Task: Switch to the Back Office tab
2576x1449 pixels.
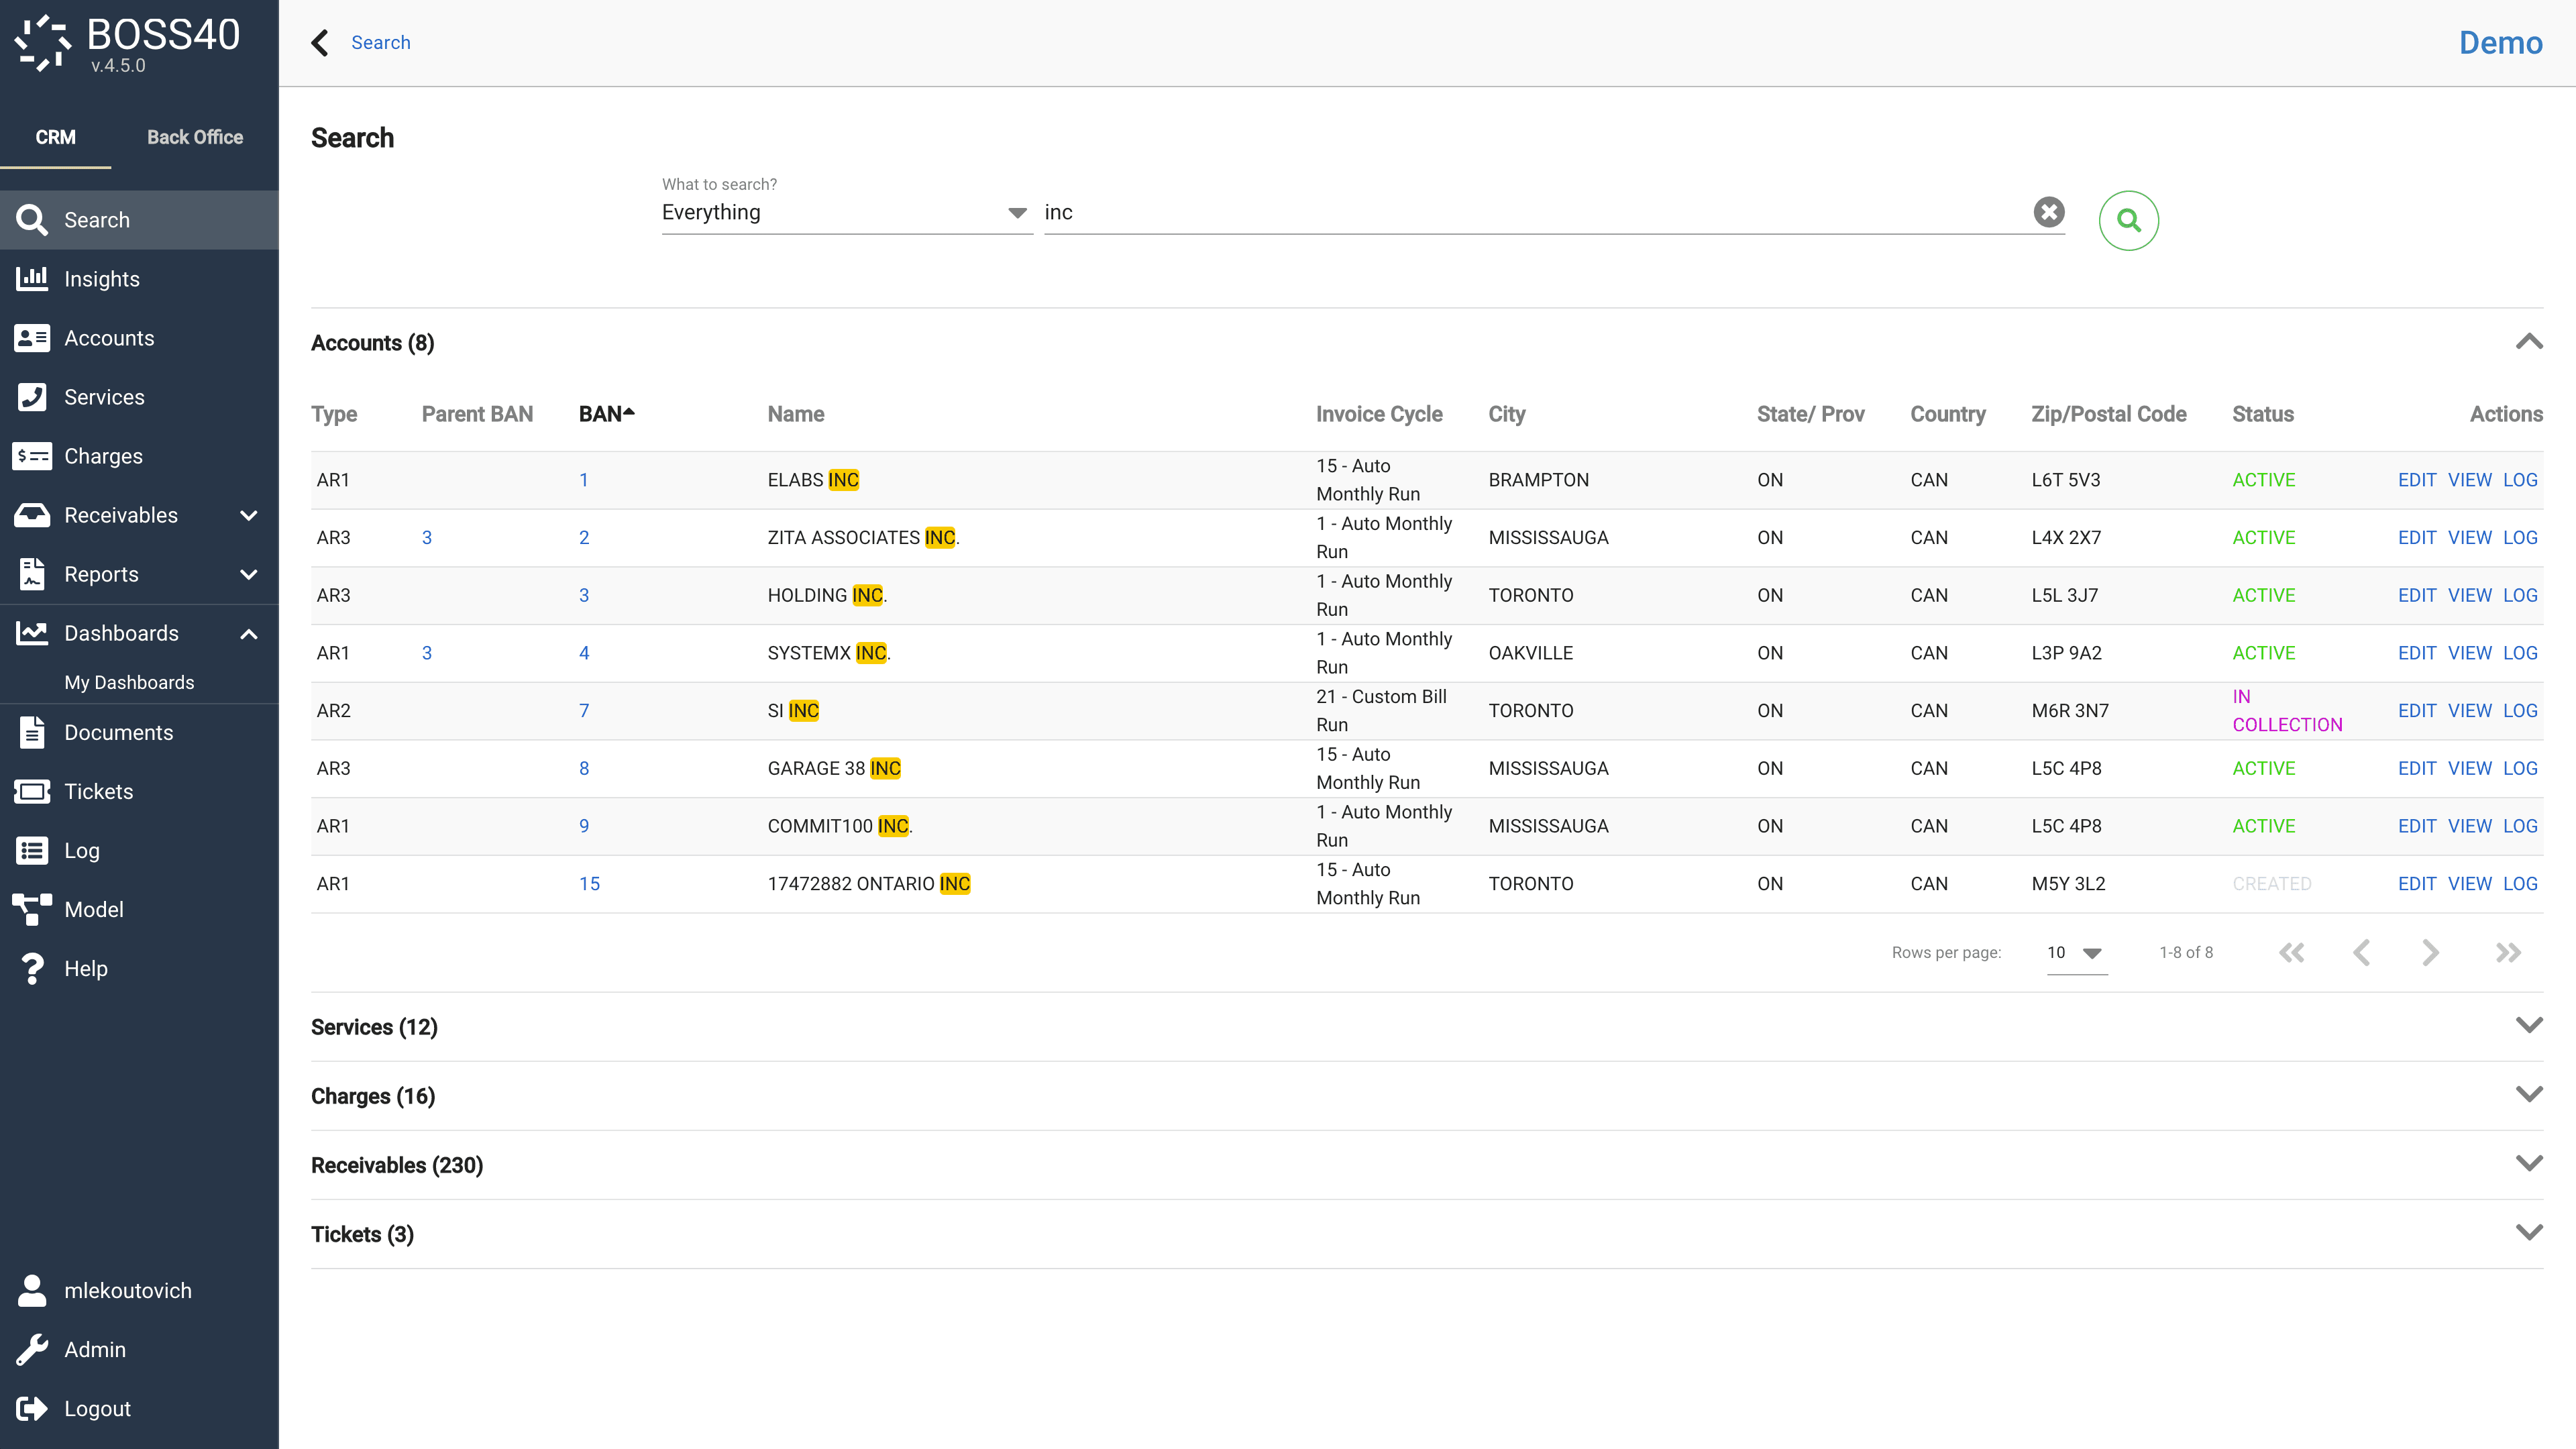Action: point(195,137)
